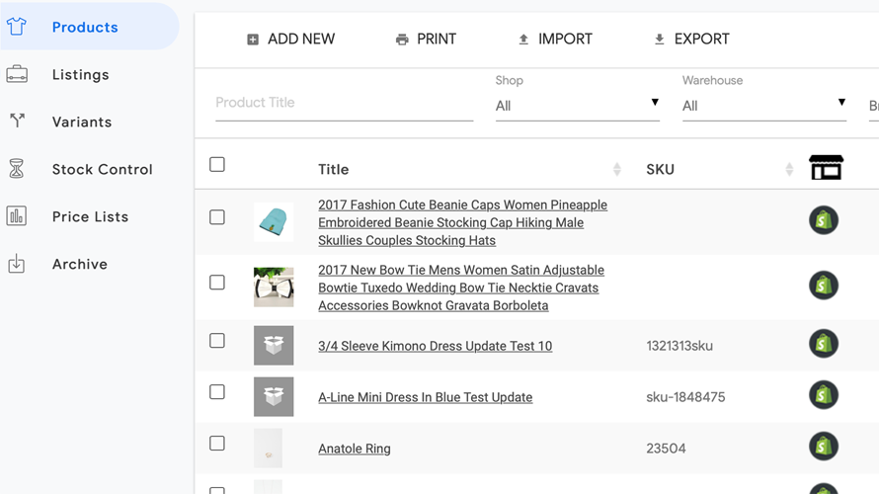The width and height of the screenshot is (879, 494).
Task: Go to Listings in the sidebar
Action: pyautogui.click(x=80, y=75)
